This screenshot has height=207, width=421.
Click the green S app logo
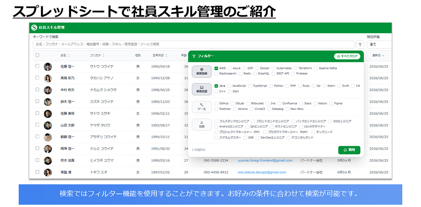[x=34, y=27]
